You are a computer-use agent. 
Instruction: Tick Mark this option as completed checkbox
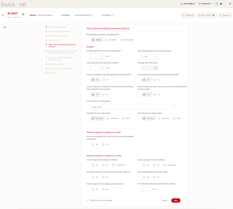(x=88, y=201)
